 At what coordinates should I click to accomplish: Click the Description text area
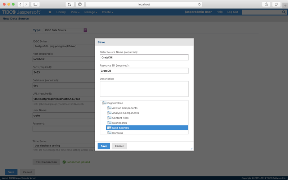click(144, 89)
